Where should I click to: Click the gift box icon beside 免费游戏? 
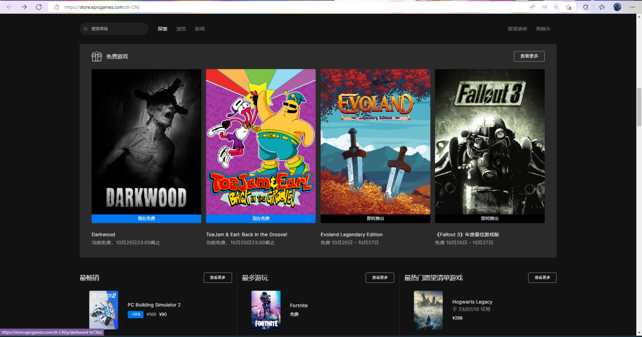coord(97,56)
